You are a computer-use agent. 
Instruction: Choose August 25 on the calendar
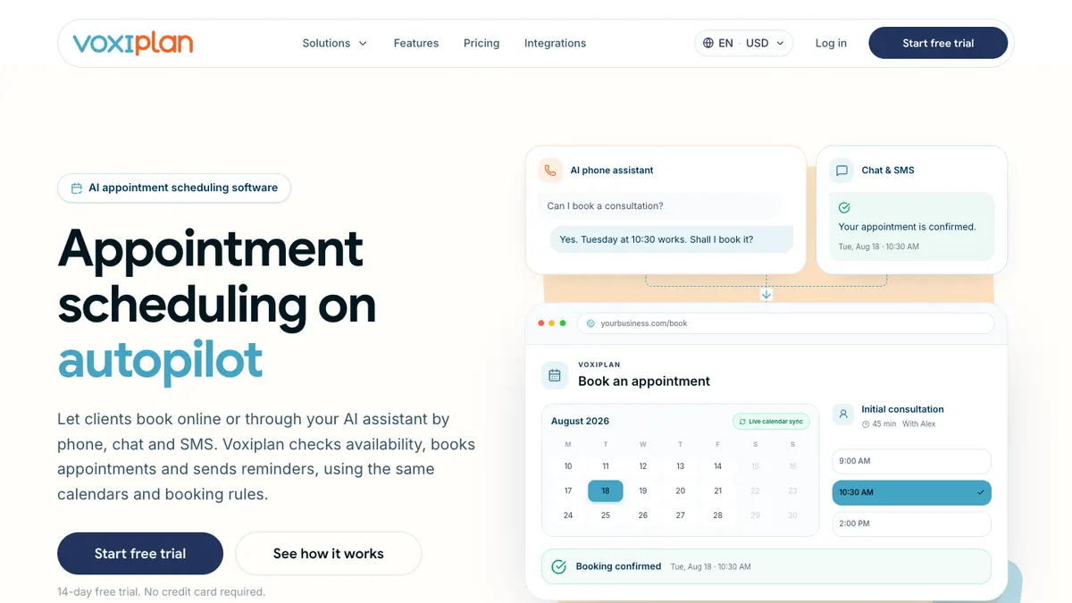(x=606, y=515)
